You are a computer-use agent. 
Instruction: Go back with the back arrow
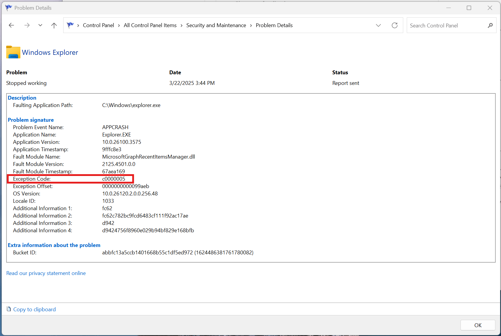click(x=12, y=25)
